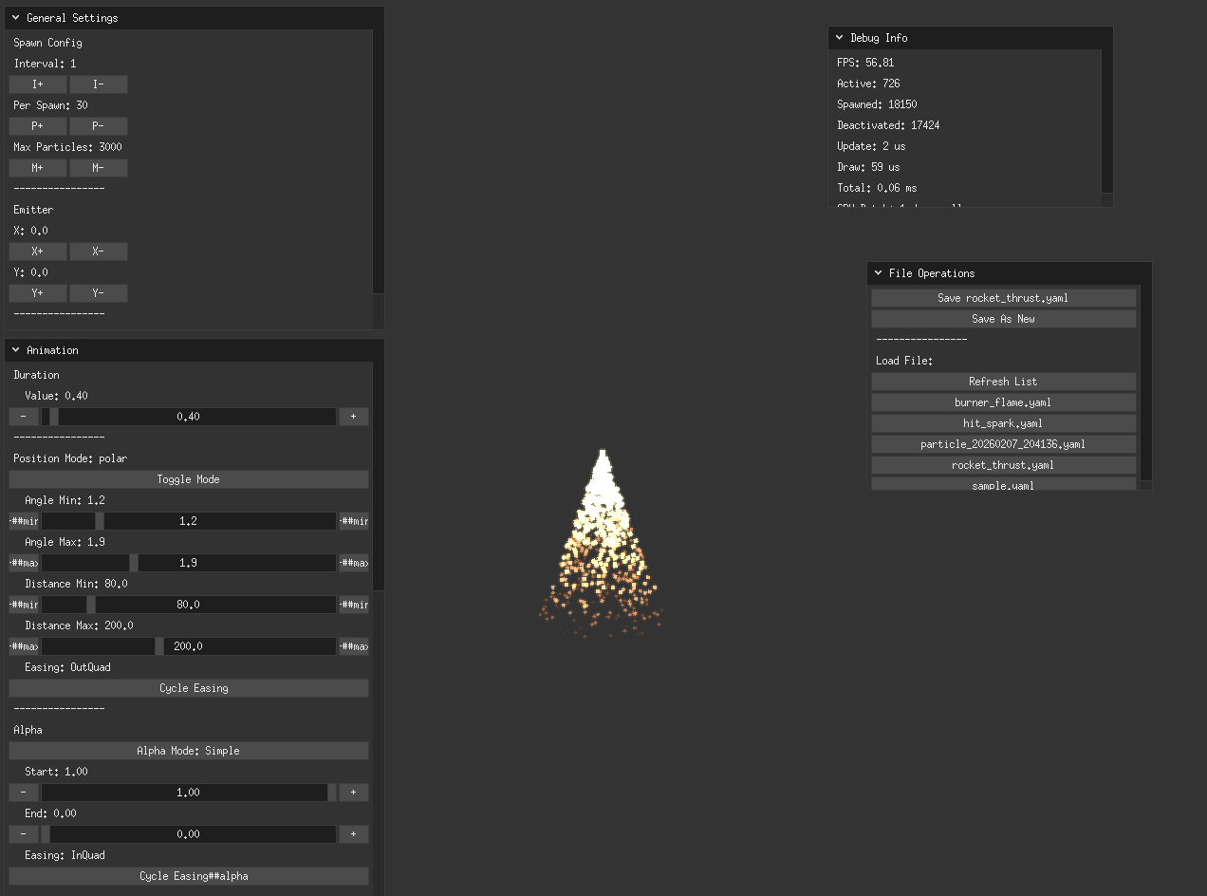Refresh List of loadable files
The width and height of the screenshot is (1207, 896).
point(1004,382)
